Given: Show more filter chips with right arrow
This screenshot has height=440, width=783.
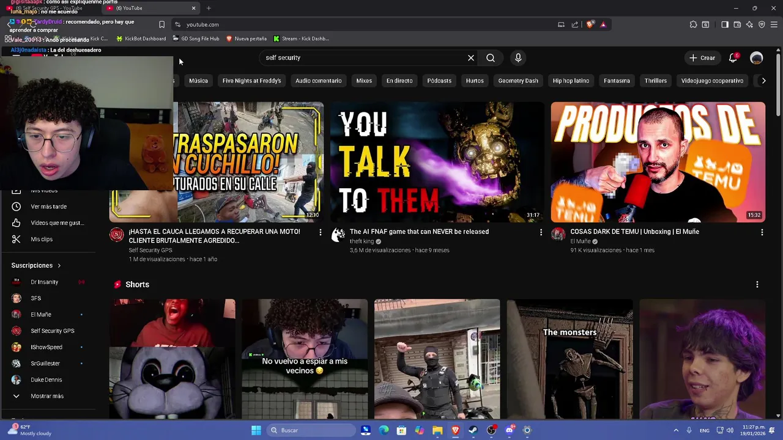Looking at the screenshot, I should [763, 81].
